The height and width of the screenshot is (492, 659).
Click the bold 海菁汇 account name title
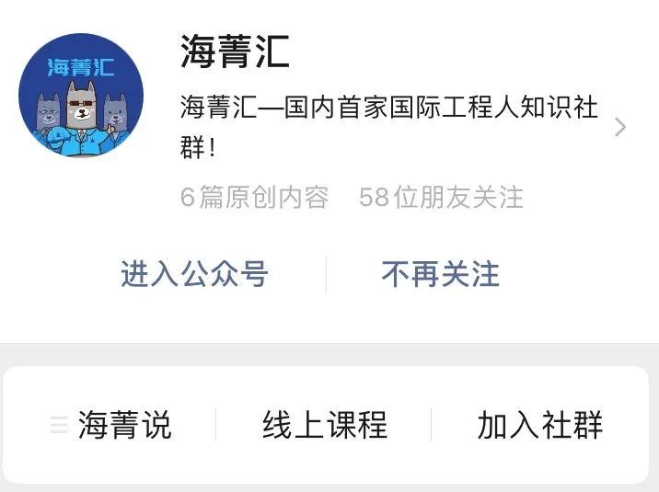[x=235, y=51]
